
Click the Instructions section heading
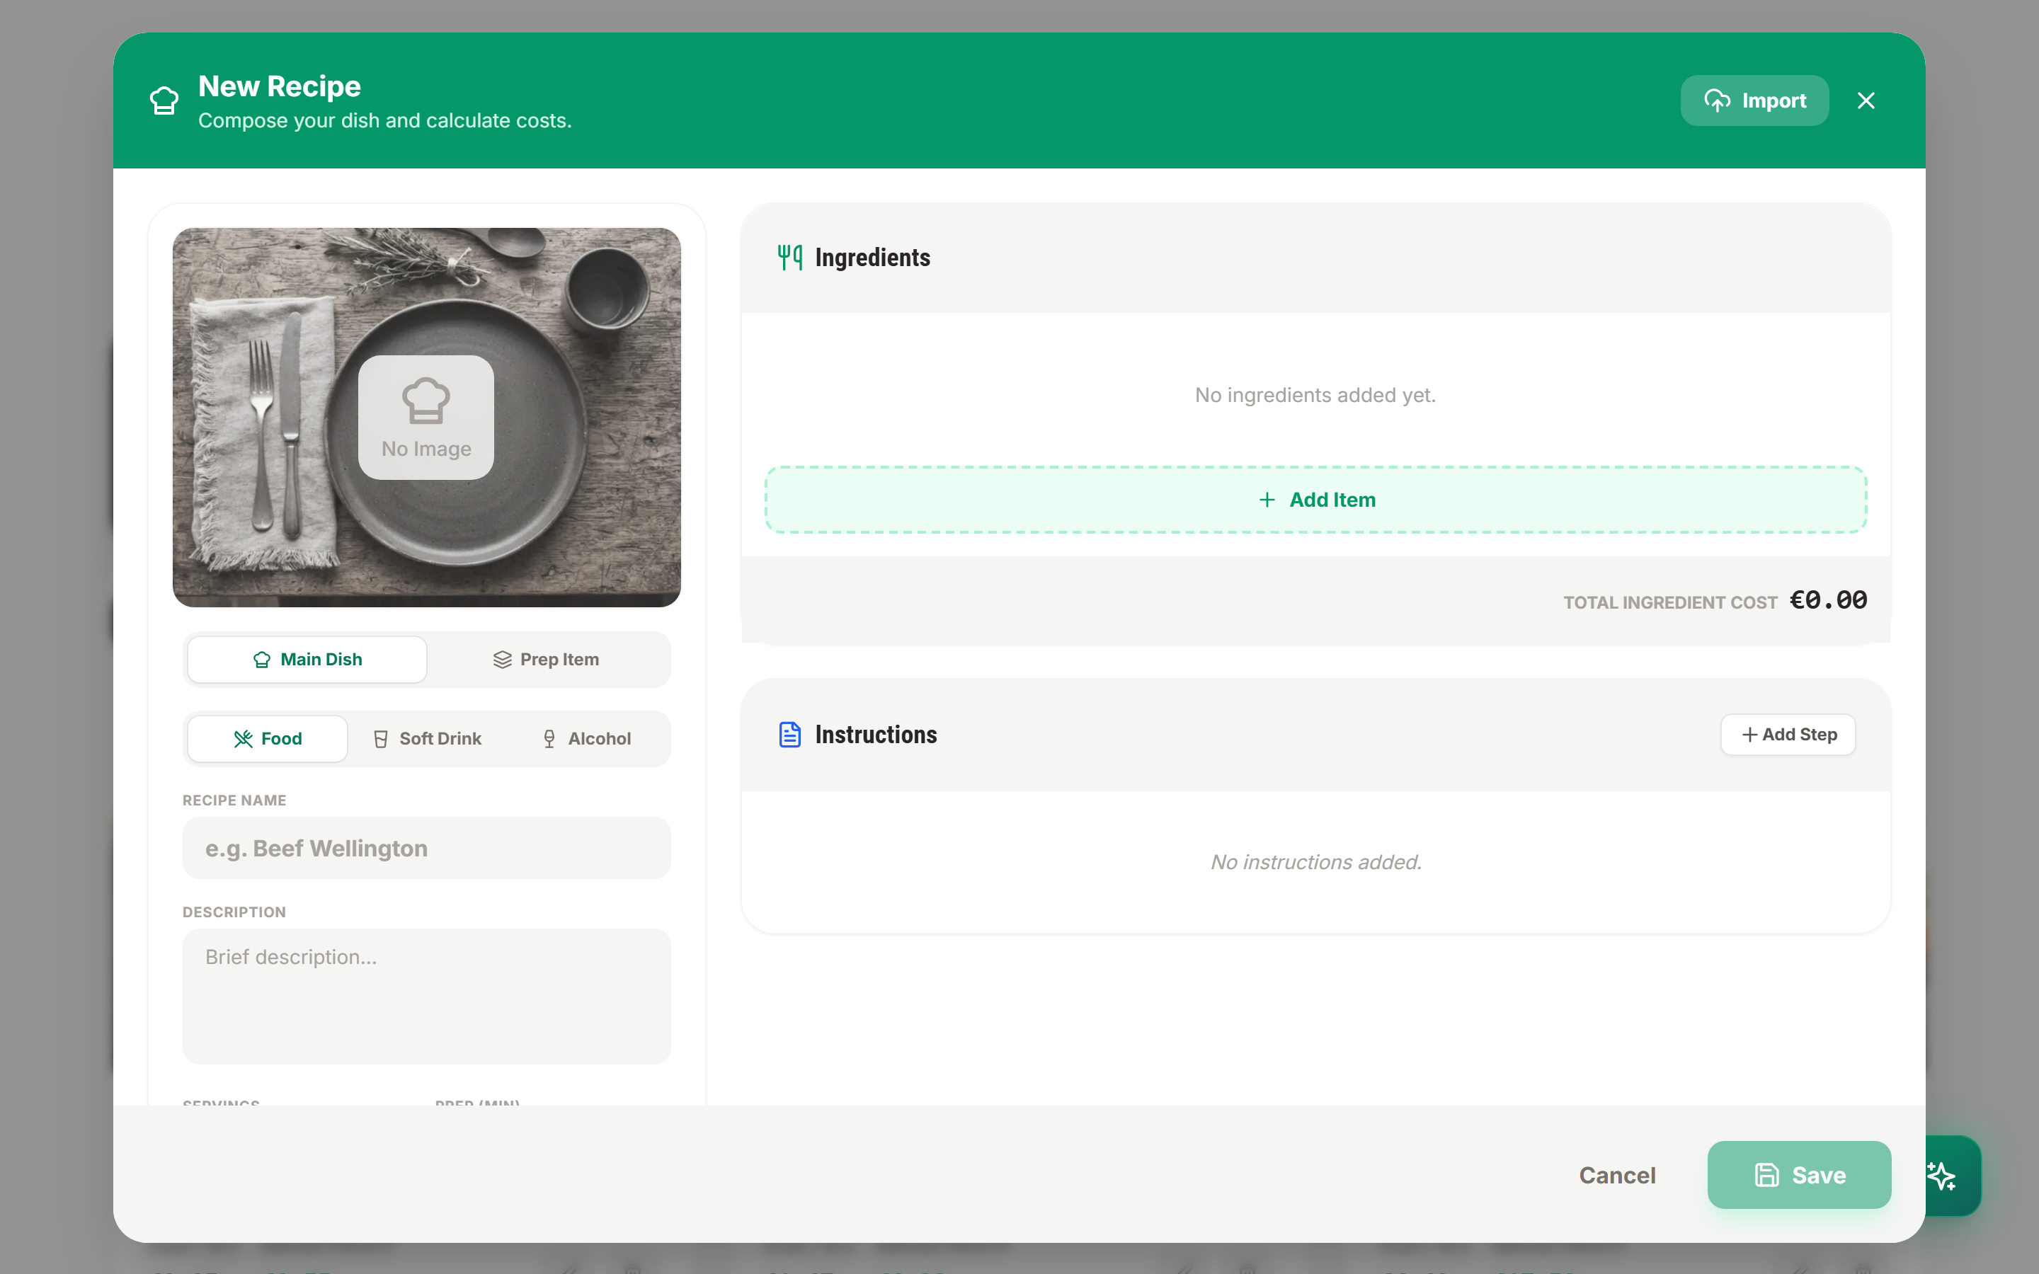pos(875,734)
